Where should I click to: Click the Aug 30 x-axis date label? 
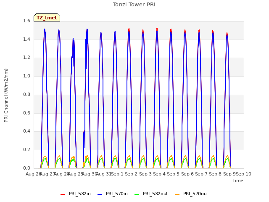[90, 174]
